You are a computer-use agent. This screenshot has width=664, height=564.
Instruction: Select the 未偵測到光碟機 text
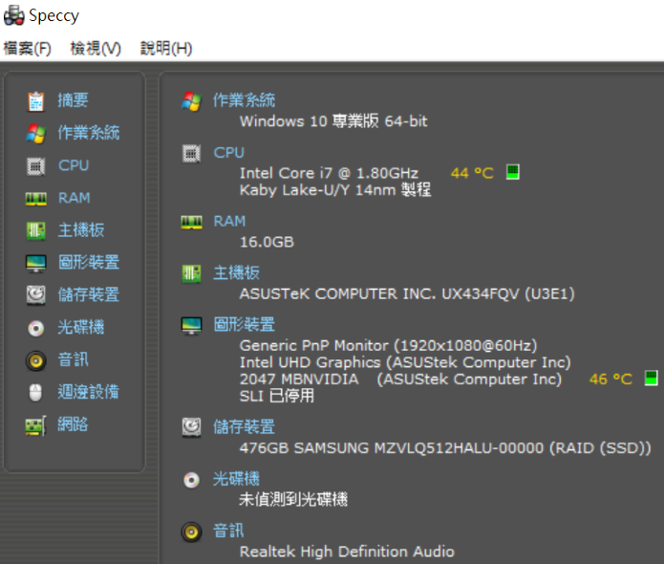293,500
